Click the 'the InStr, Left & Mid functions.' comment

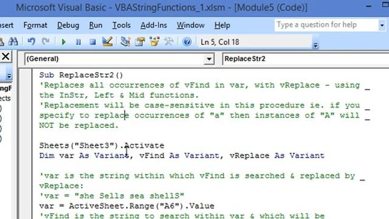click(x=119, y=96)
